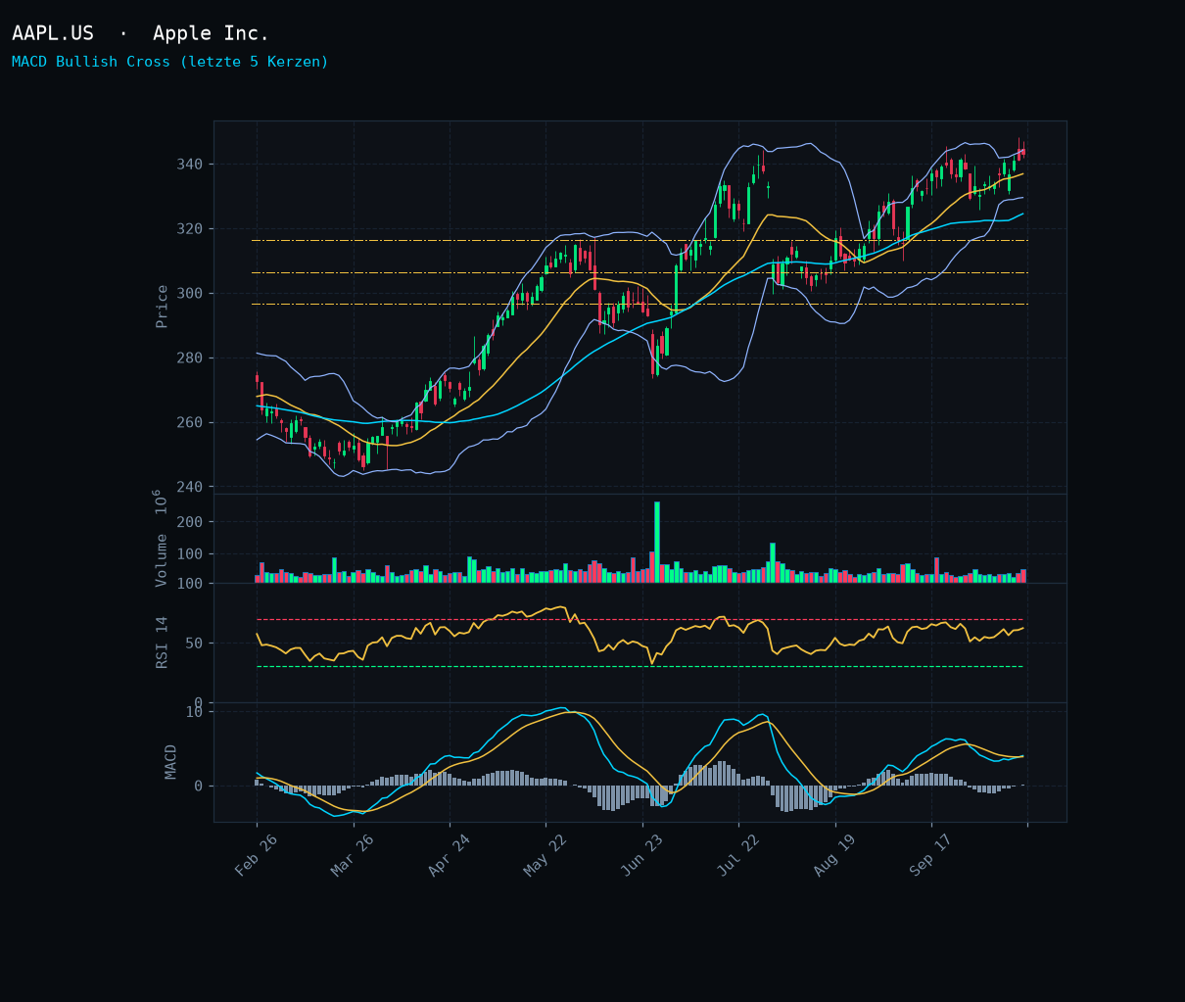Viewport: 1185px width, 1002px height.
Task: Click the Jul 22 date label
Action: pyautogui.click(x=738, y=855)
